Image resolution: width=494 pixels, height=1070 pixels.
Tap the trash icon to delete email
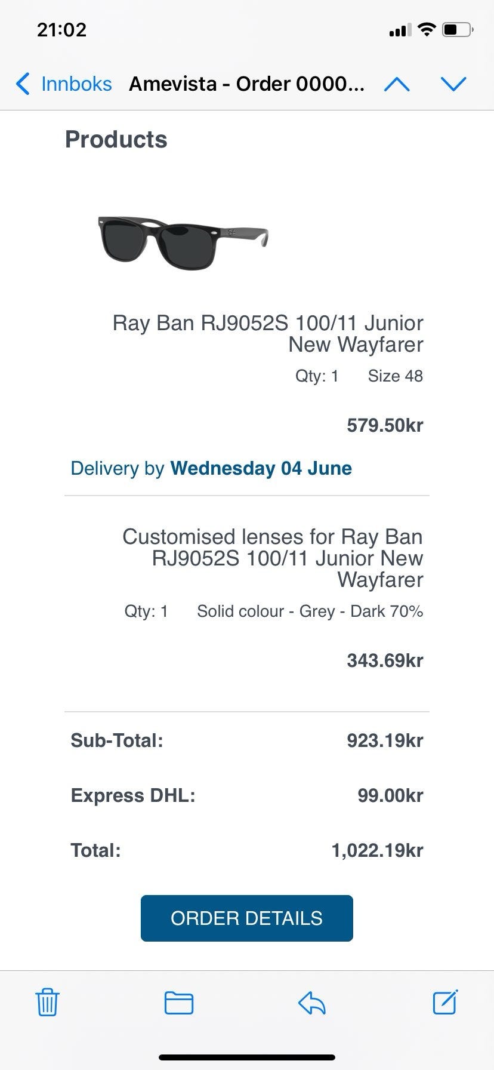click(x=47, y=1002)
